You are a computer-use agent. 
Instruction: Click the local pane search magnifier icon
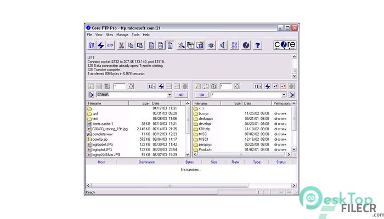coord(91,87)
